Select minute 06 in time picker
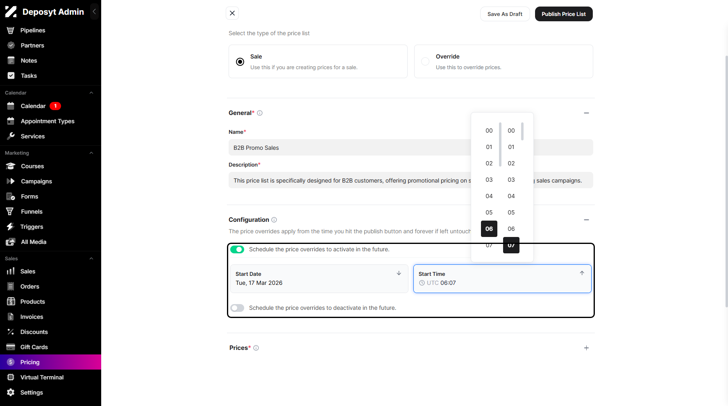728x406 pixels. coord(511,229)
